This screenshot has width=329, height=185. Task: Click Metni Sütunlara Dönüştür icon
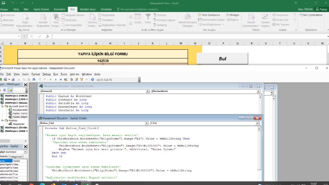coord(188,21)
